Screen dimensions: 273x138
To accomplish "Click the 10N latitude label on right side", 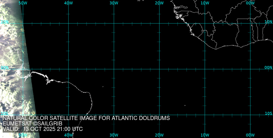I will [268, 22].
